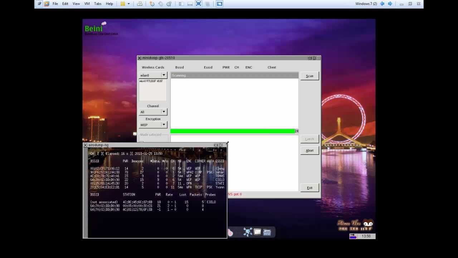Click the green scan progress bar
The height and width of the screenshot is (258, 458).
point(234,131)
